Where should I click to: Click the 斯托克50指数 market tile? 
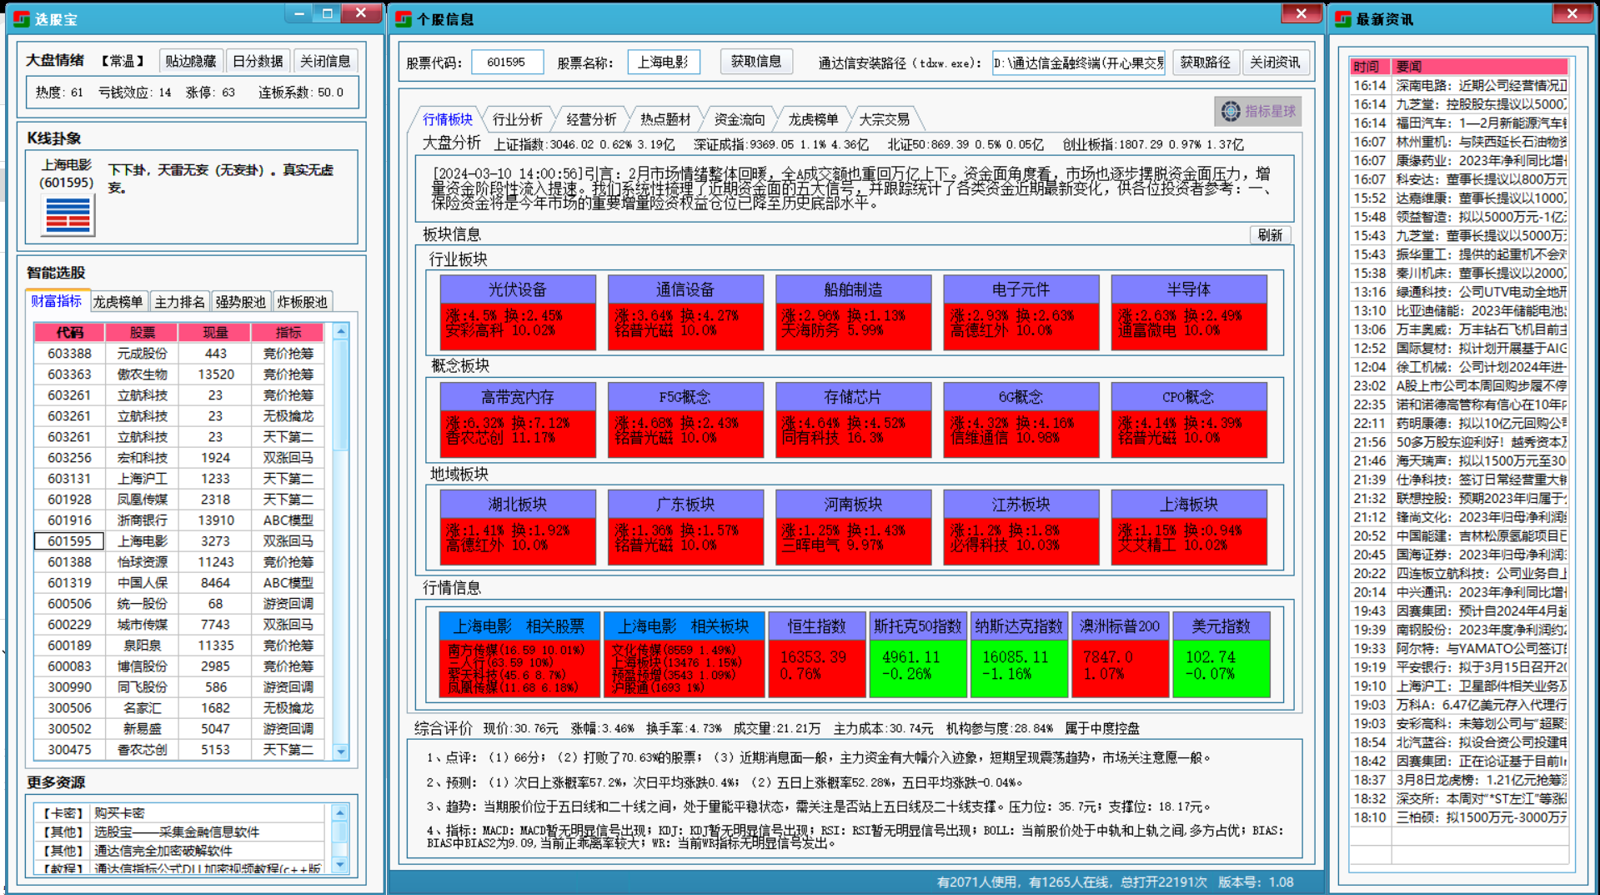(918, 654)
